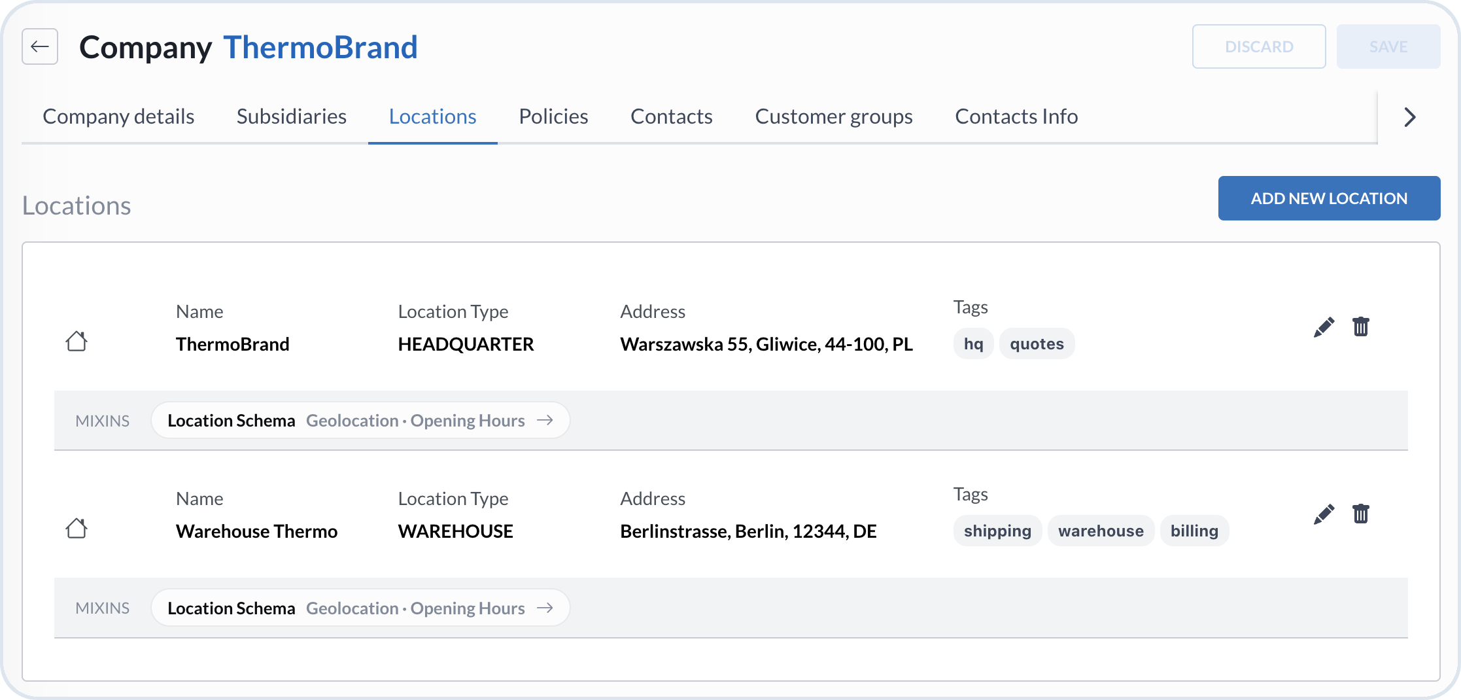Image resolution: width=1461 pixels, height=700 pixels.
Task: Edit the Warehouse Thermo location pencil icon
Action: (x=1324, y=514)
